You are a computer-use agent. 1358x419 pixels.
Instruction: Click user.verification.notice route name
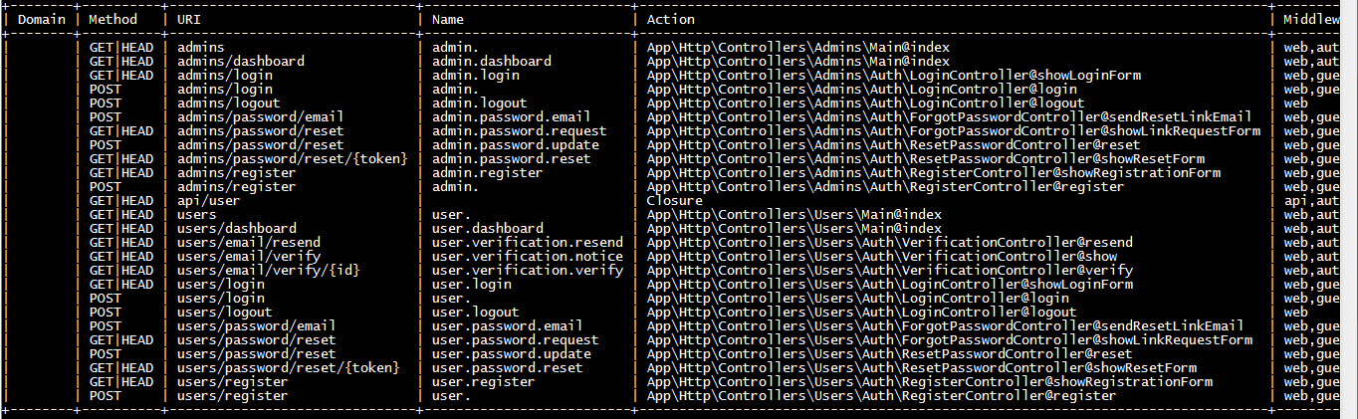tap(528, 256)
